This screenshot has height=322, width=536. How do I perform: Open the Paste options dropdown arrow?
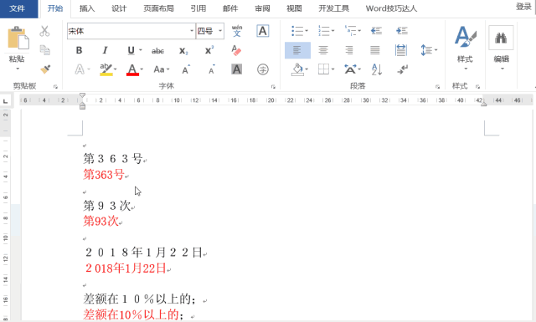pyautogui.click(x=18, y=69)
